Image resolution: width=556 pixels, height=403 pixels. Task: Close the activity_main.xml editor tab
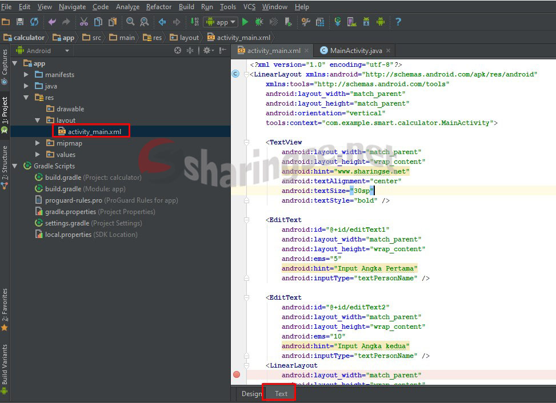307,51
